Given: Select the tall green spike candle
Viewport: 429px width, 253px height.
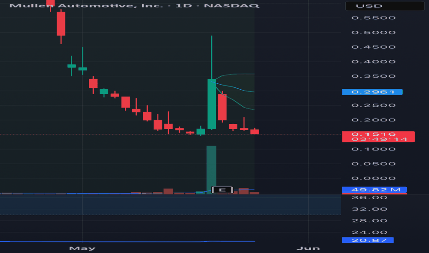Looking at the screenshot, I should (x=211, y=104).
